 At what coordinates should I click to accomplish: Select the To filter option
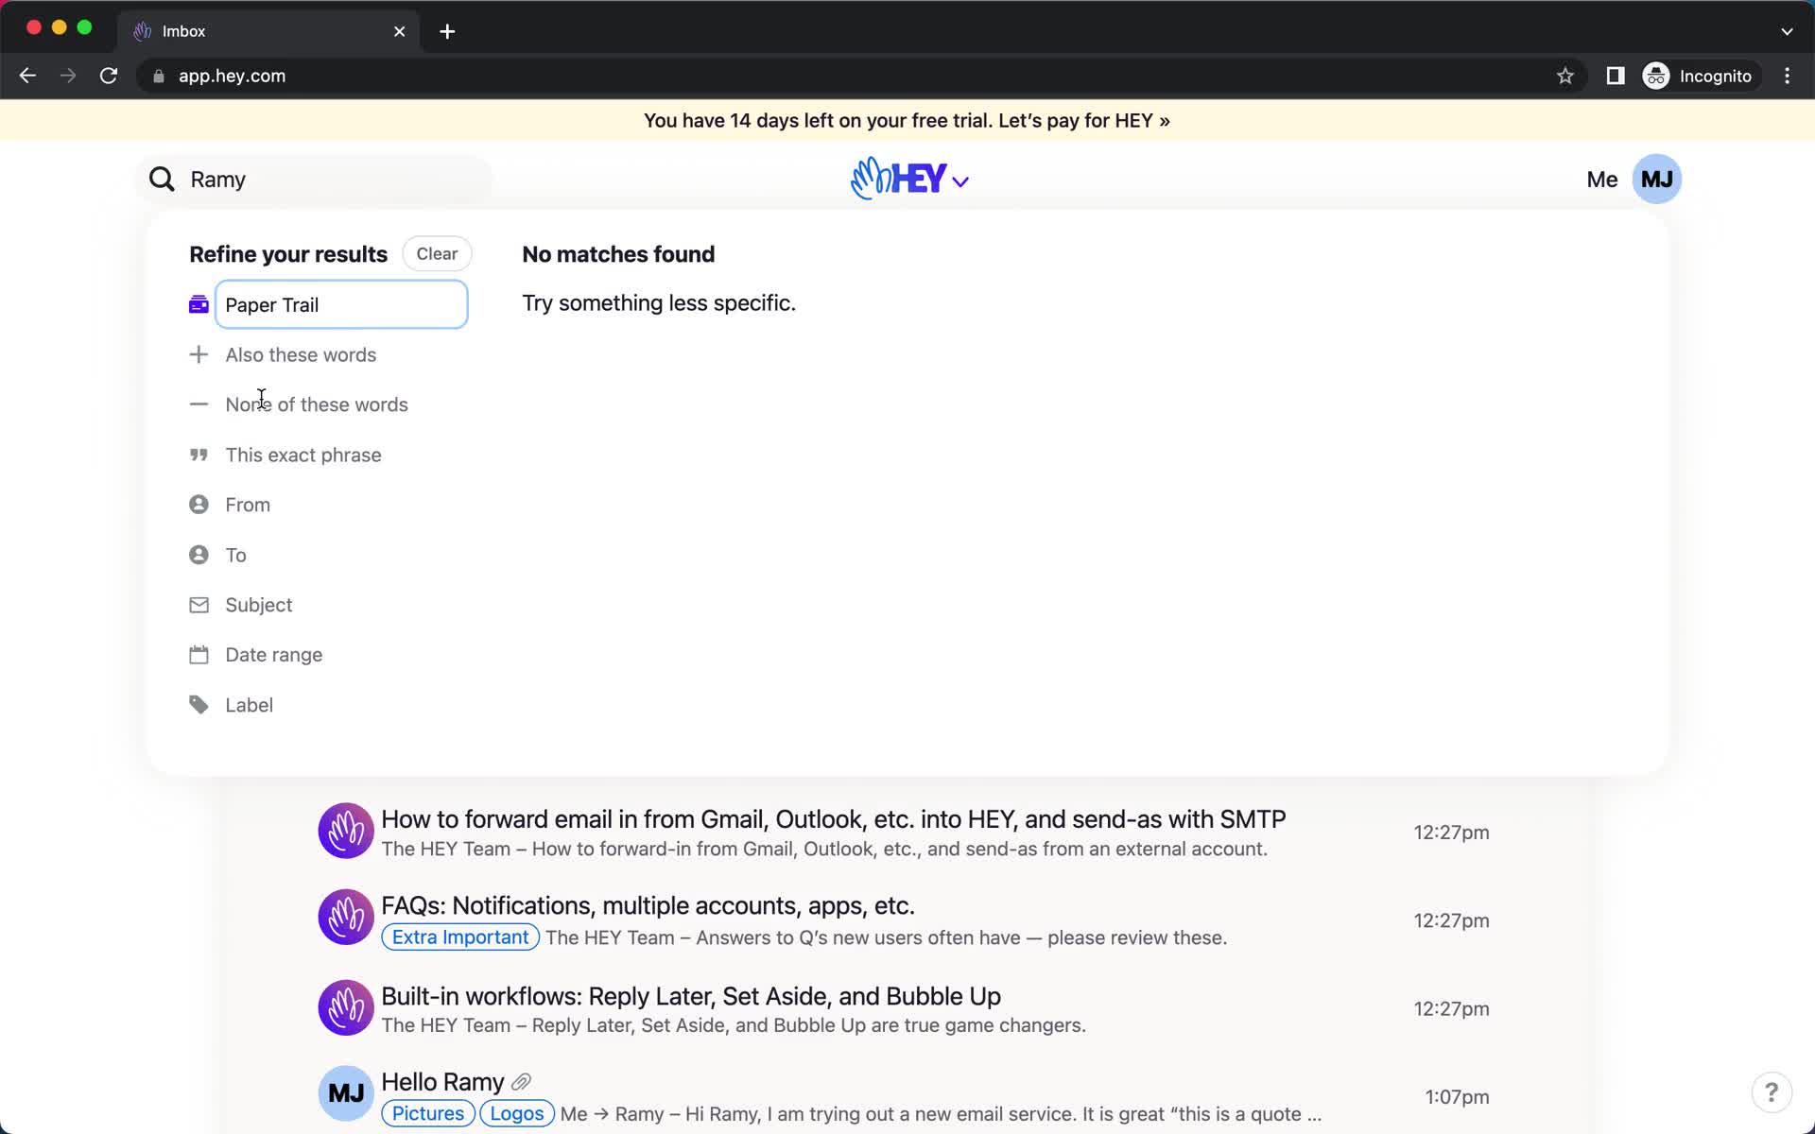(235, 555)
